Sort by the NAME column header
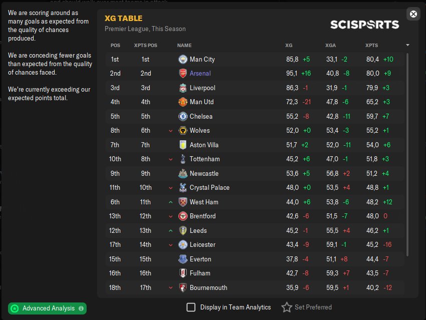426x320 pixels. point(184,46)
